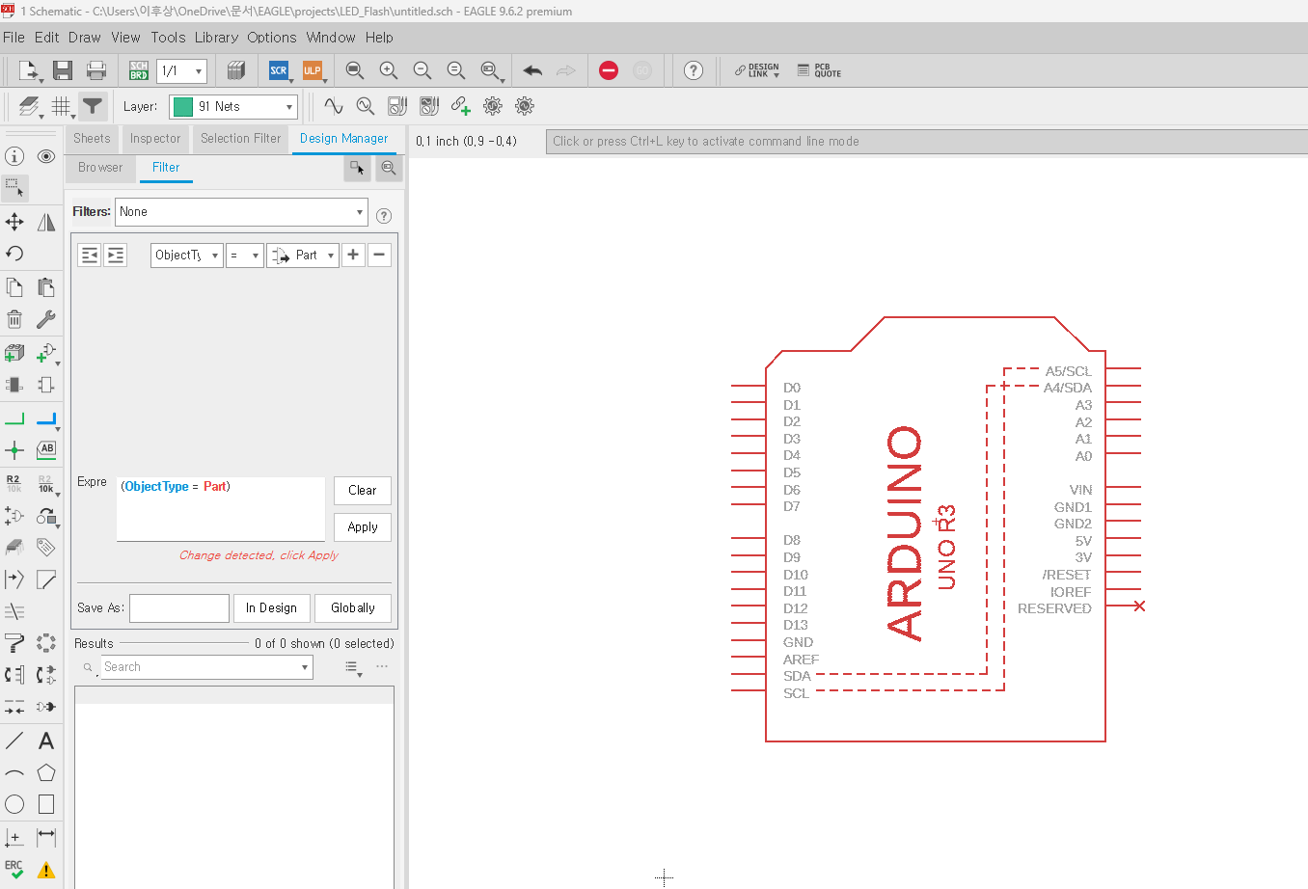The image size is (1308, 889).
Task: Expand the grid settings dropdown arrow
Action: coord(72,117)
